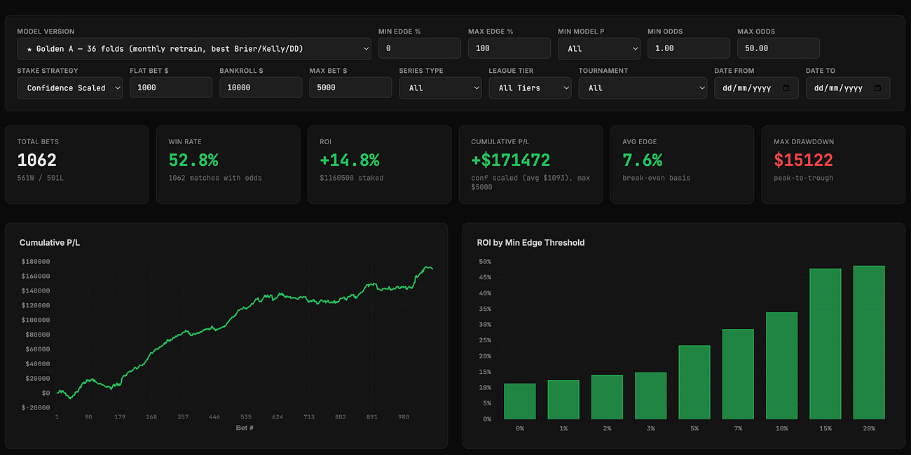Viewport: 911px width, 455px height.
Task: Click the Max Odds input field
Action: [779, 48]
